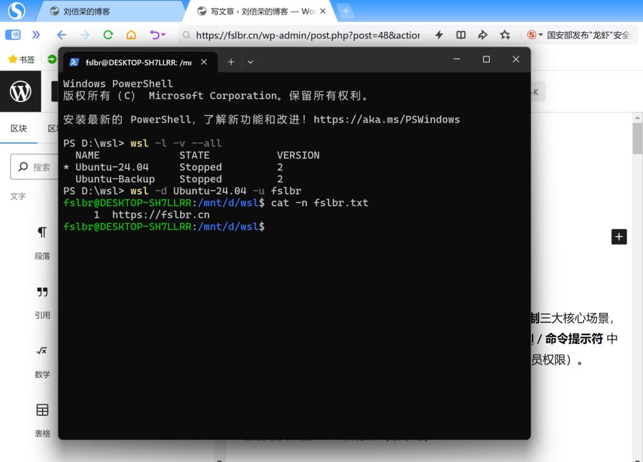
Task: Close the fslbr@DESKTOP-SH7LLRR terminal tab
Action: pos(203,62)
